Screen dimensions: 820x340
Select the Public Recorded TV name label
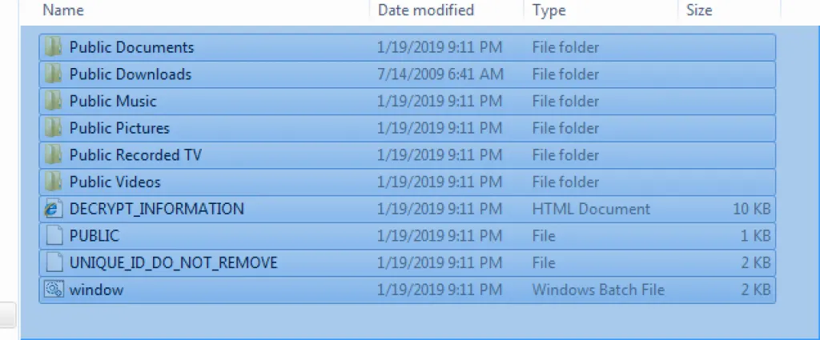click(x=135, y=155)
